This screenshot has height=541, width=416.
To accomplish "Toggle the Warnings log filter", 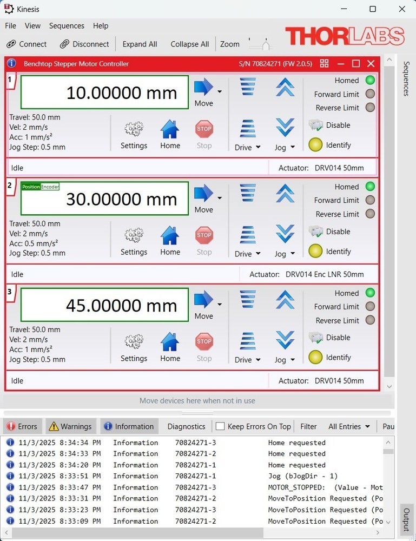I will [x=71, y=426].
